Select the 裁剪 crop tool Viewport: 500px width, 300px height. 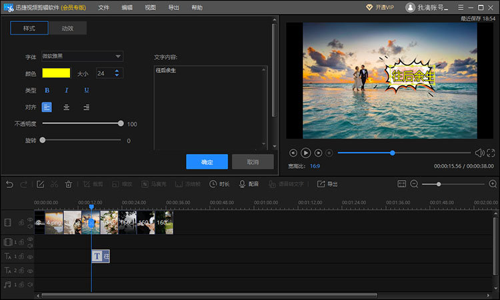click(93, 184)
